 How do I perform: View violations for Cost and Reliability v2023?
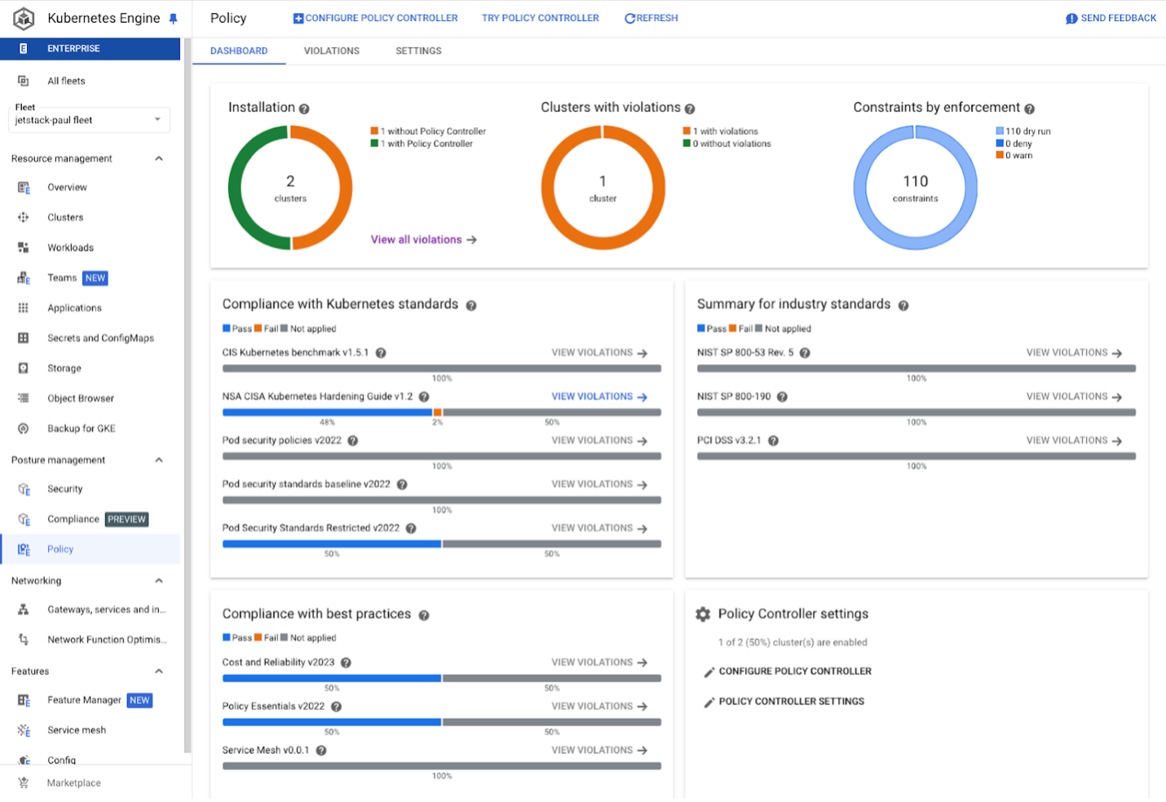click(x=599, y=663)
